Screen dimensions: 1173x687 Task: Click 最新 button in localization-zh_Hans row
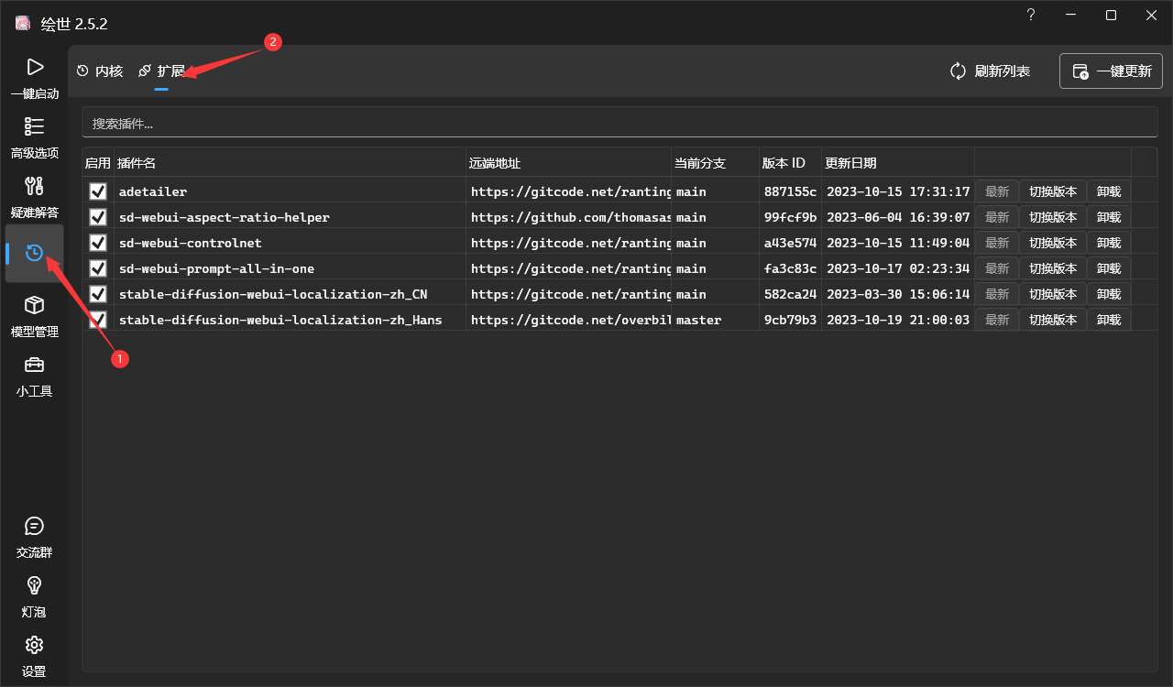997,320
